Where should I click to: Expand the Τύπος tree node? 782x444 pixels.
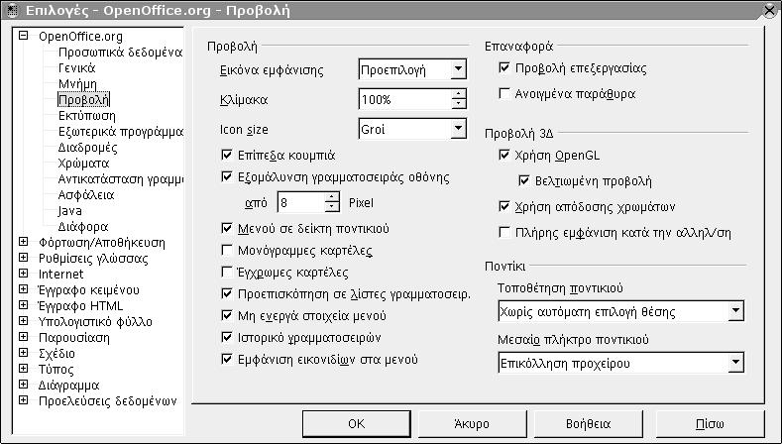[x=23, y=369]
